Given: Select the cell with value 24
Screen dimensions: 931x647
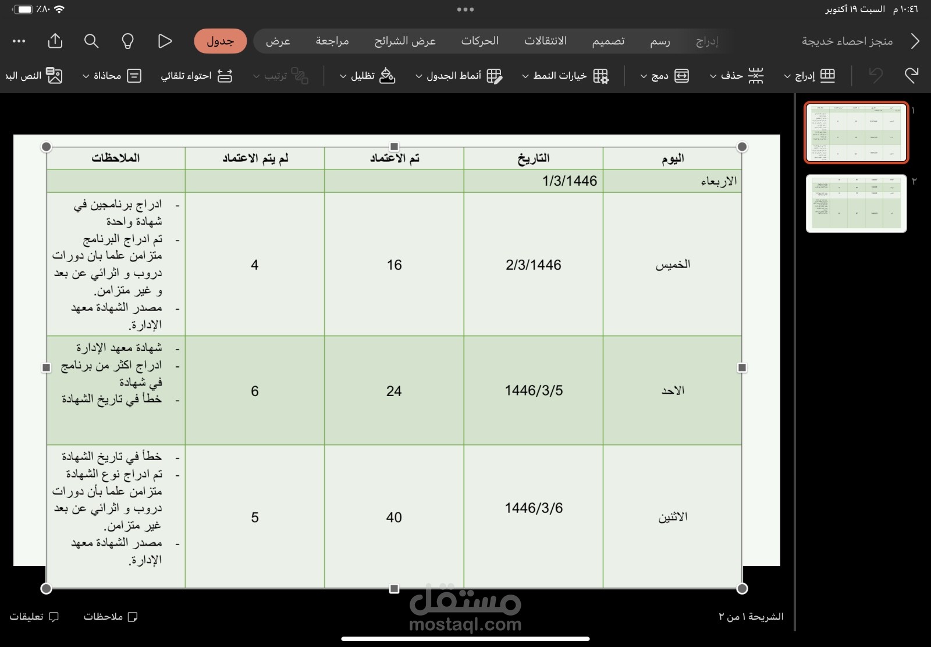Looking at the screenshot, I should click(395, 391).
